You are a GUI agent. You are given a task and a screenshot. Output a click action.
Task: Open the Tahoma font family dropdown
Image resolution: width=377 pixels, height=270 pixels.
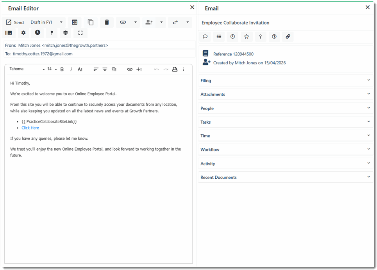[x=27, y=69]
